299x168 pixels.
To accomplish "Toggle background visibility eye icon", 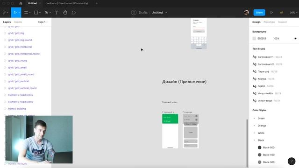I will [x=295, y=38].
